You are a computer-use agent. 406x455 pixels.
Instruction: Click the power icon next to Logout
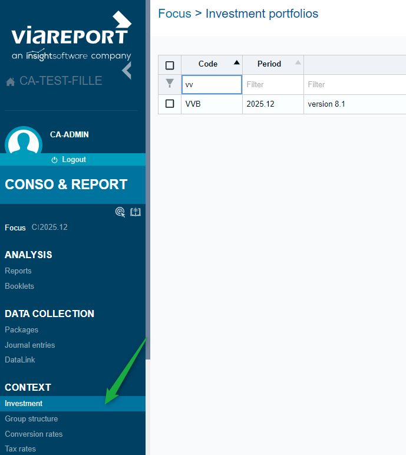point(55,160)
